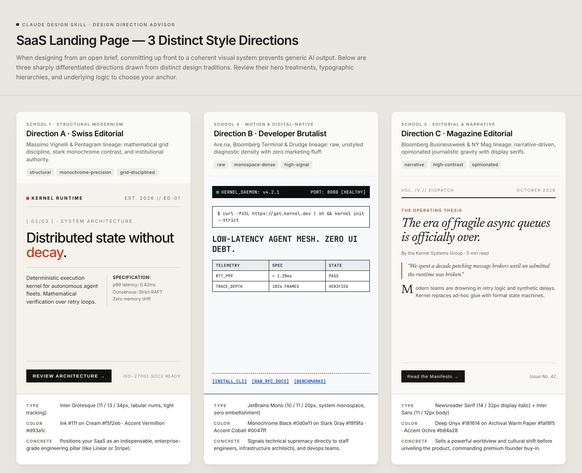Click 'The era of fragile async queues' headline
Screen dimensions: 582x473
click(476, 229)
